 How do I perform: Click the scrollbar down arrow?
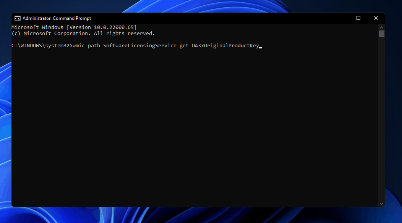(x=381, y=204)
